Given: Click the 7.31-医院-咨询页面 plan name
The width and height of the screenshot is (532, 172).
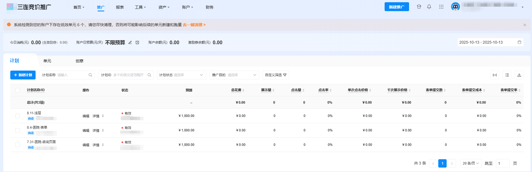Looking at the screenshot, I should pos(41,142).
